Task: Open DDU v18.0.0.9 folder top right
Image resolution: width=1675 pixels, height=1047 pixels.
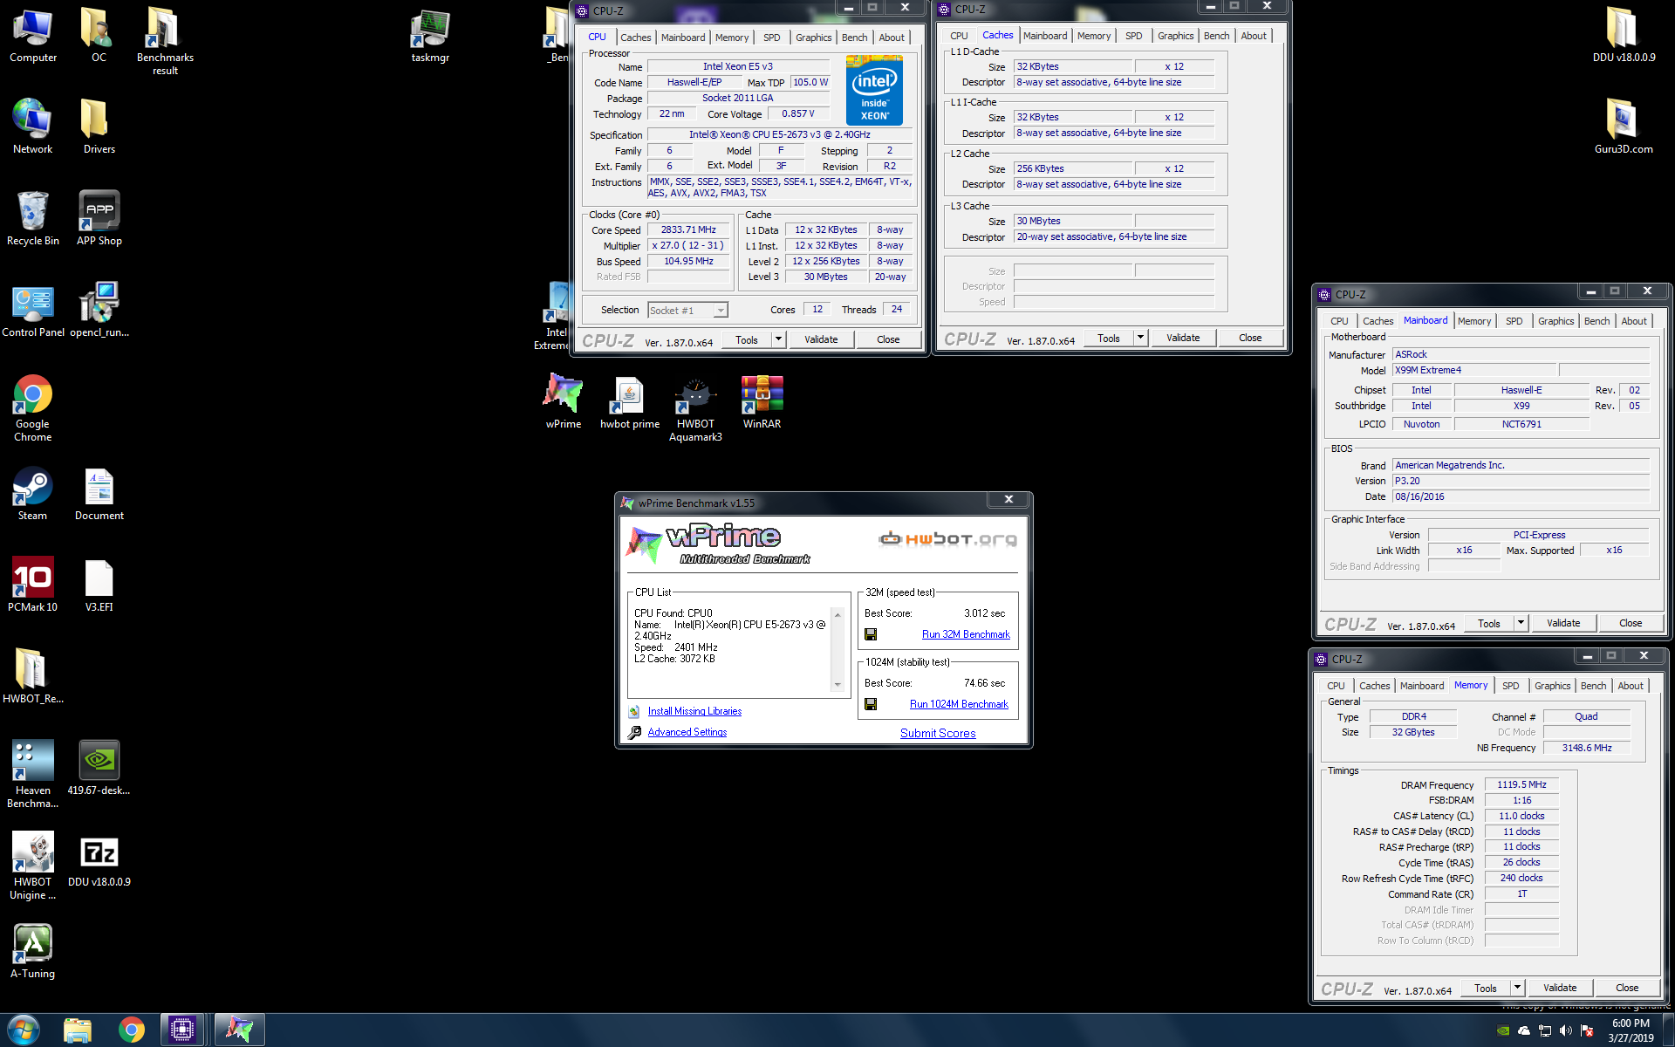Action: [x=1624, y=36]
